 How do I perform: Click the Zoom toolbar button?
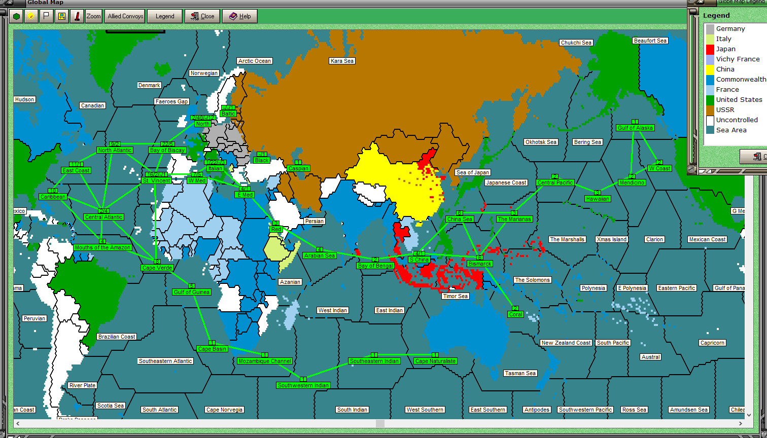tap(94, 16)
